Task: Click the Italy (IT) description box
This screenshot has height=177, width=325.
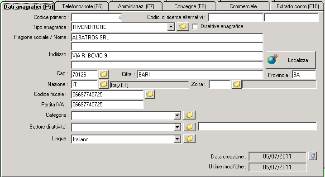Action: point(149,85)
